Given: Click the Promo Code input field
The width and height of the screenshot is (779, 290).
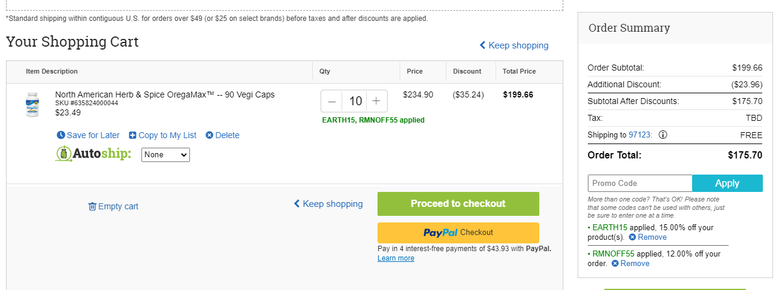Looking at the screenshot, I should (x=640, y=183).
